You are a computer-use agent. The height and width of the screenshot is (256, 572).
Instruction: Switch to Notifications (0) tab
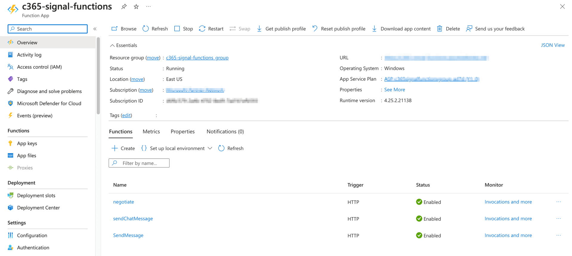pyautogui.click(x=225, y=131)
